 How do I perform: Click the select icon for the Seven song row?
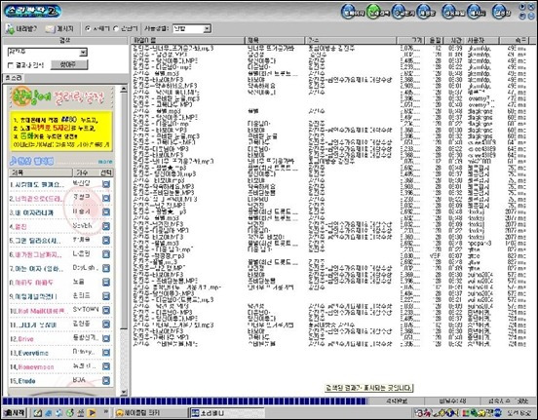point(106,226)
